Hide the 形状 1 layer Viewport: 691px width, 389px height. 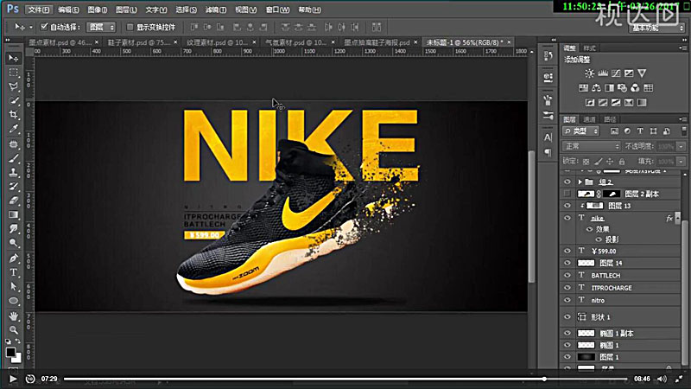567,316
